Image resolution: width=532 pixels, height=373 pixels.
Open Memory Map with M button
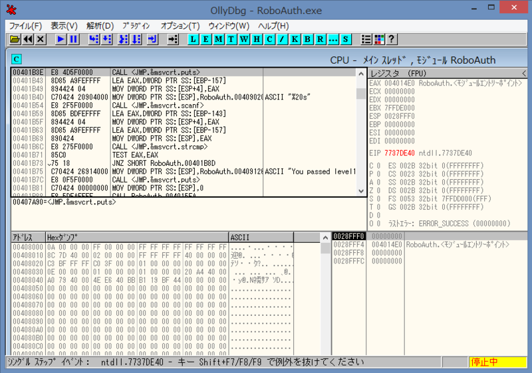point(219,39)
